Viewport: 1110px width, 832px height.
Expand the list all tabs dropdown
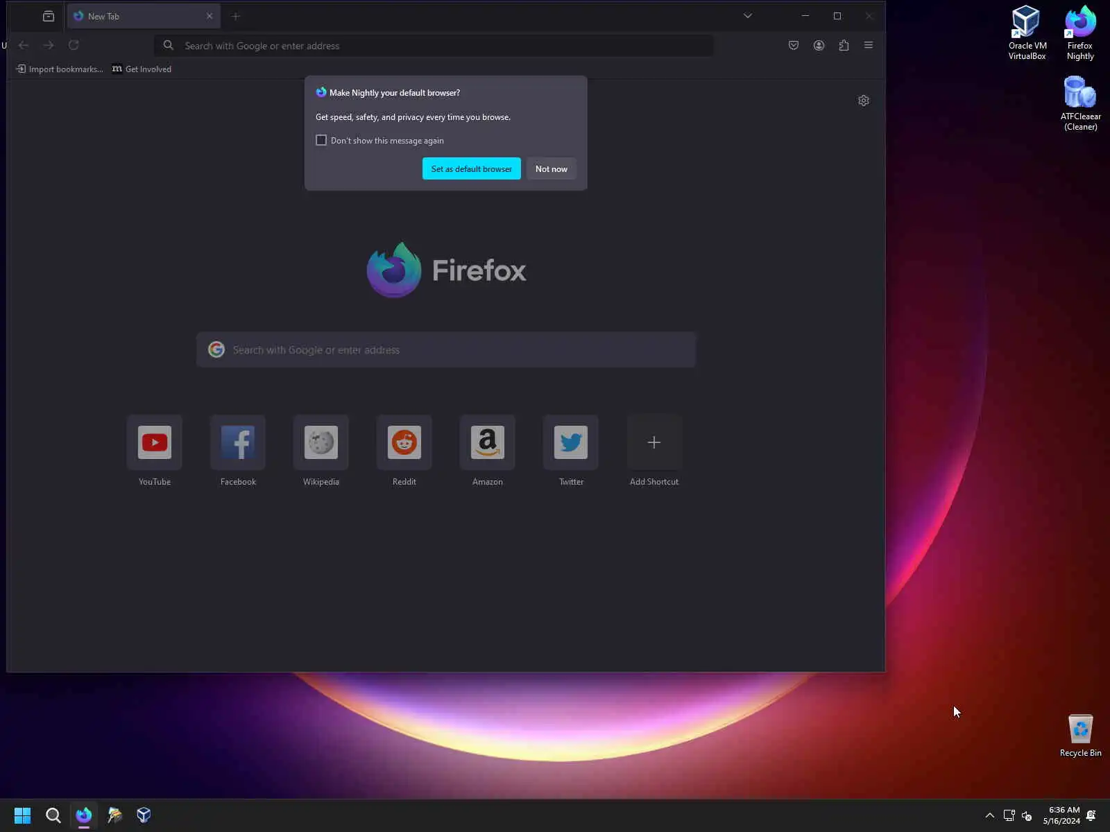[x=748, y=16]
